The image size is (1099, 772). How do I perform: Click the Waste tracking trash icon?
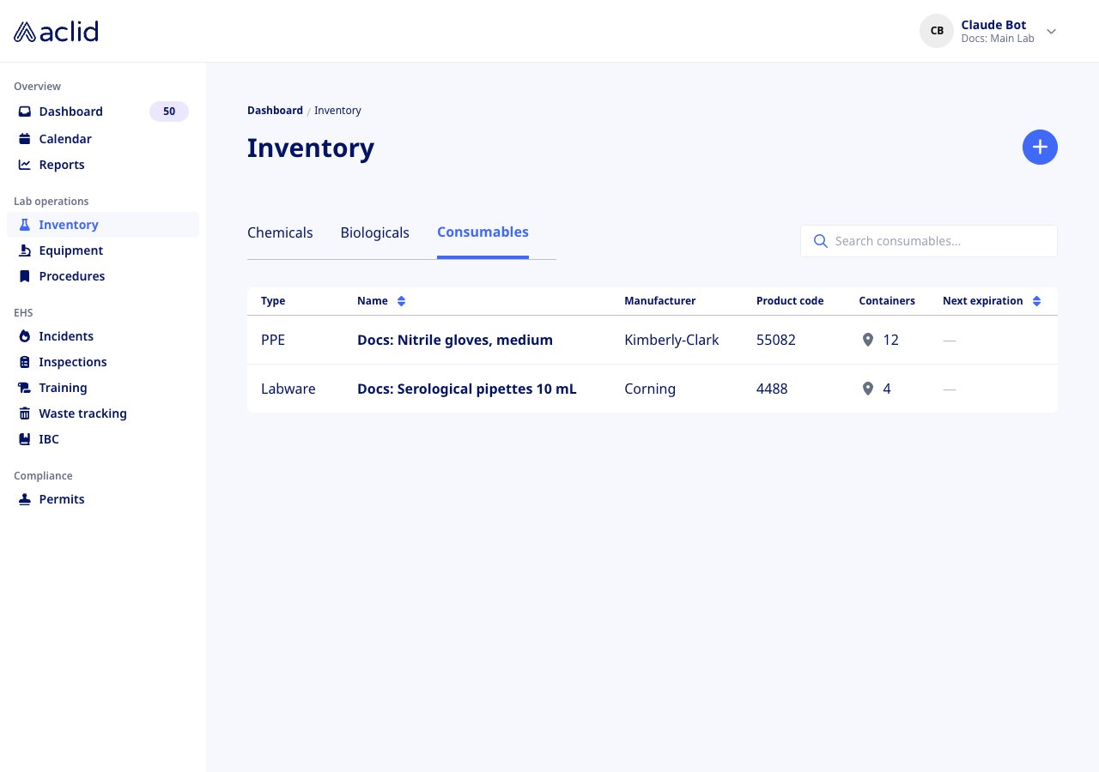click(25, 413)
